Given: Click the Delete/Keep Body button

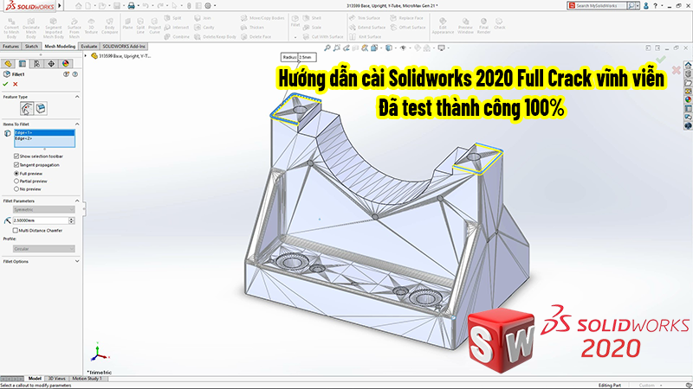Looking at the screenshot, I should click(214, 37).
